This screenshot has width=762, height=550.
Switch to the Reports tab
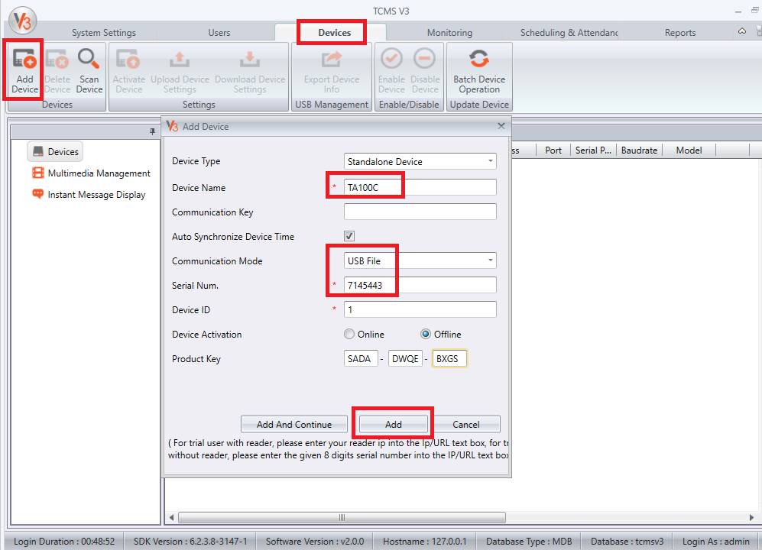[680, 33]
